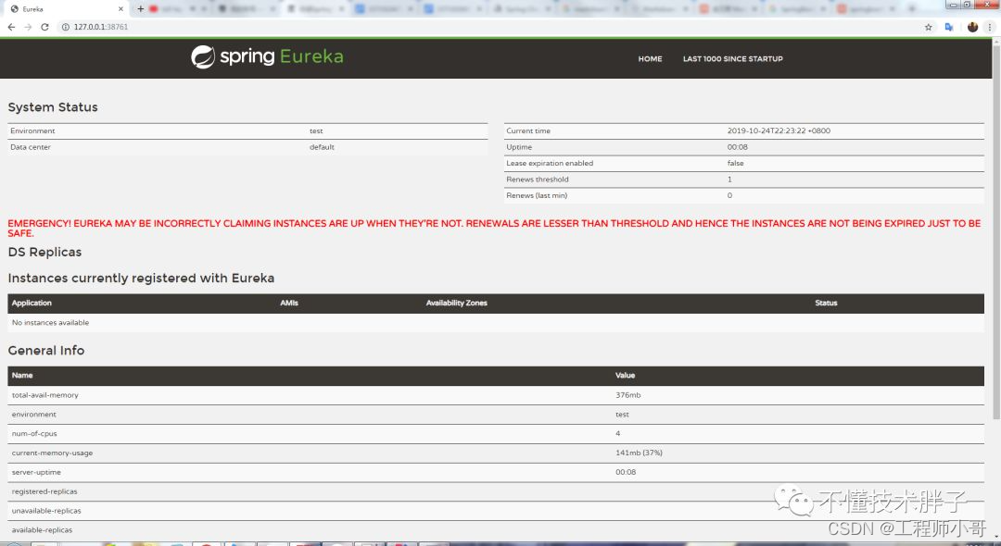Click the DS Replicas heading
Screen dimensions: 1001x546
(x=44, y=252)
